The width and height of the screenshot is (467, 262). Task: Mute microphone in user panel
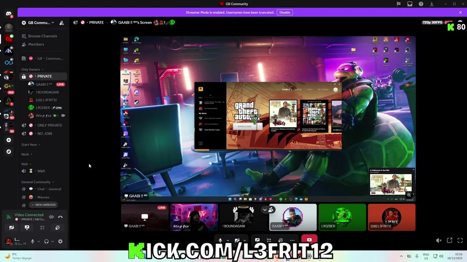pyautogui.click(x=32, y=241)
